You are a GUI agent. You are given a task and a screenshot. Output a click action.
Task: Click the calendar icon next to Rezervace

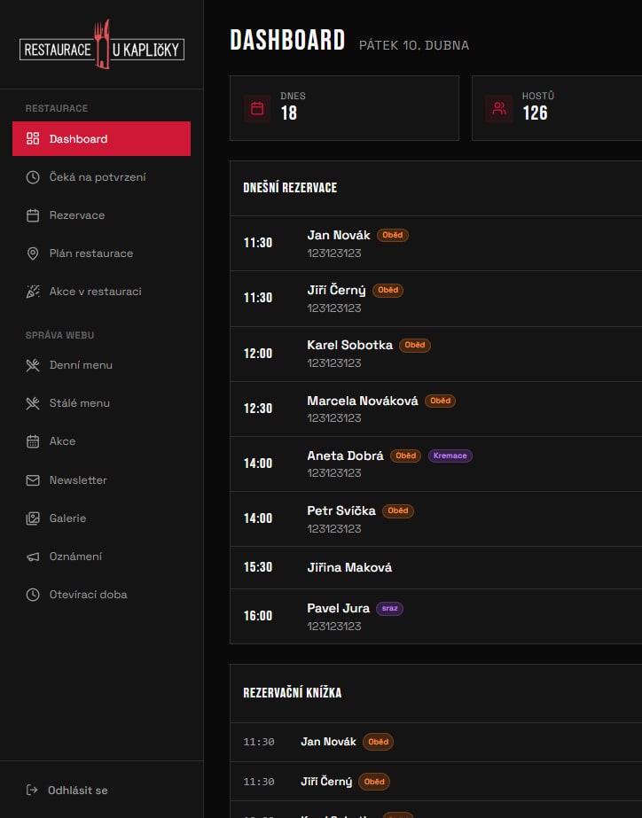coord(33,215)
